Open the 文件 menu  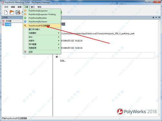pos(6,7)
